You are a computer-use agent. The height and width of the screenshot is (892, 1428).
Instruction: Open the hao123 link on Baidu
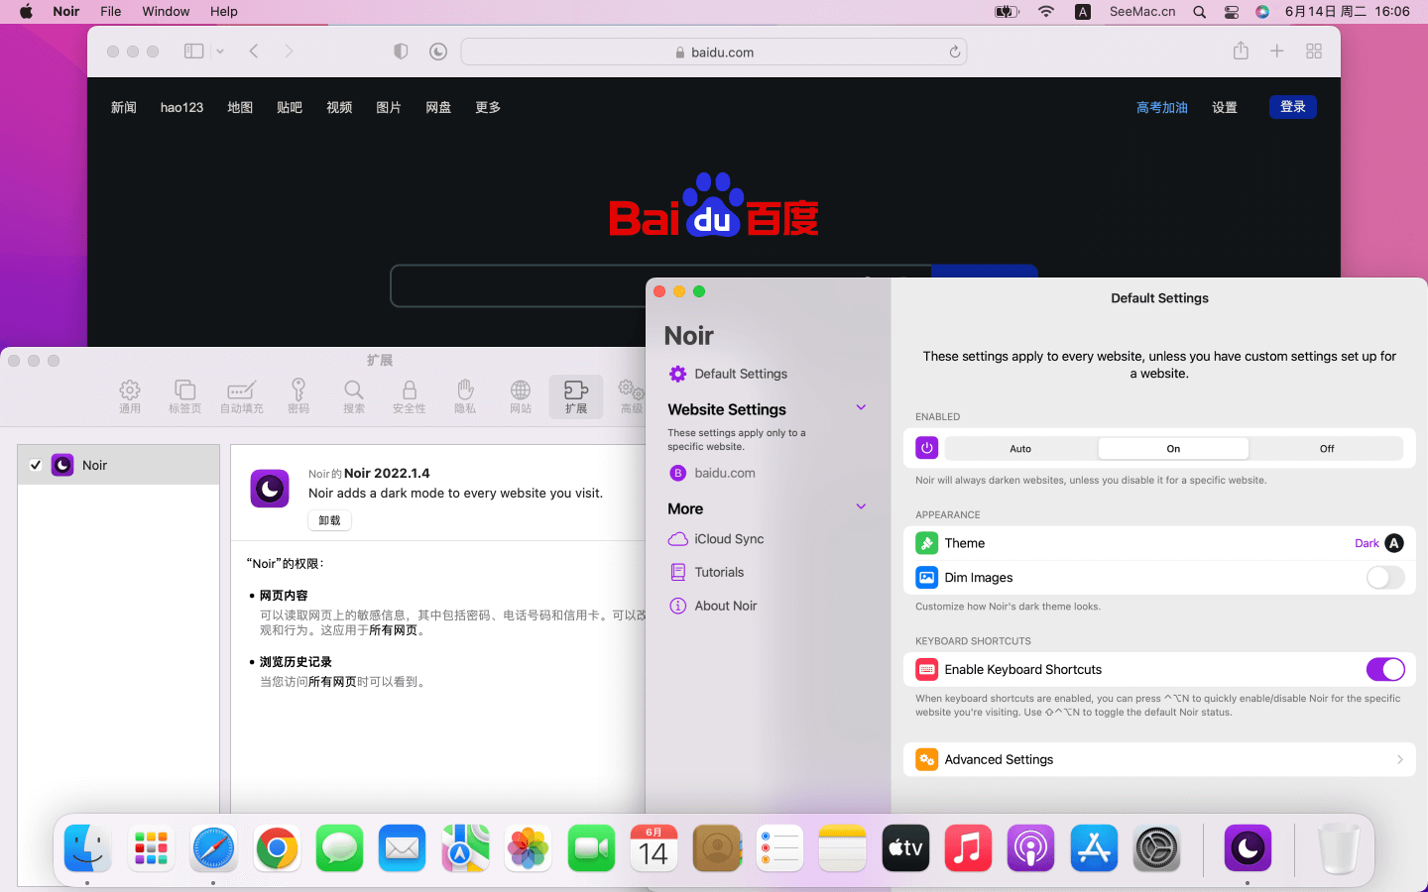coord(181,107)
